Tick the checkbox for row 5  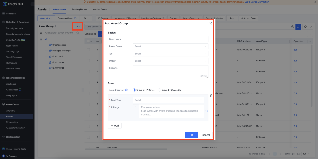tap(88, 93)
